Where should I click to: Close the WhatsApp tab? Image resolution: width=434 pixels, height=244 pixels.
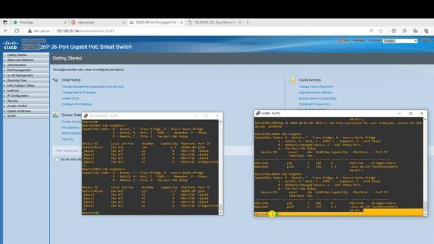click(x=65, y=22)
